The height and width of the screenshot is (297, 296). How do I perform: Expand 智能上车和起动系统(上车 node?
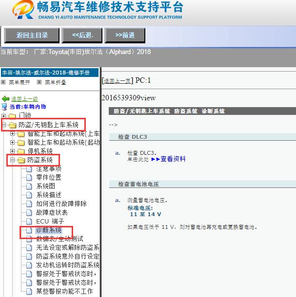click(12, 134)
